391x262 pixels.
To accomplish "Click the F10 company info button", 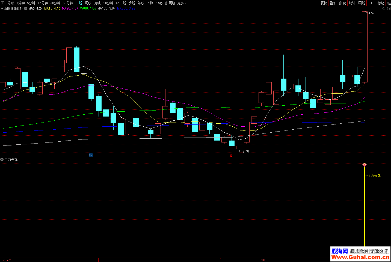I will click(371, 3).
